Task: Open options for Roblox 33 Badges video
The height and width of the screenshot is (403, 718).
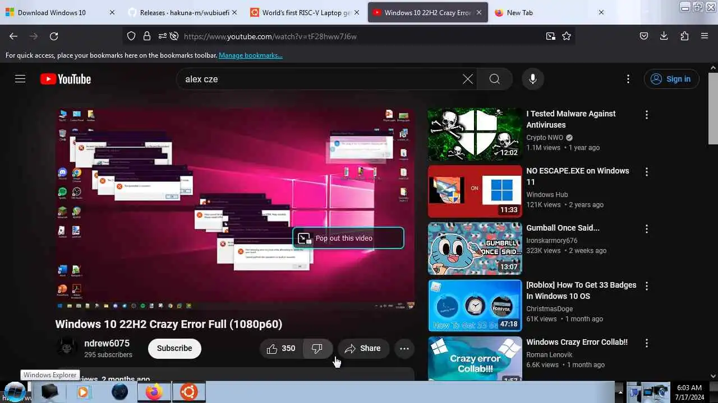Action: click(x=647, y=286)
